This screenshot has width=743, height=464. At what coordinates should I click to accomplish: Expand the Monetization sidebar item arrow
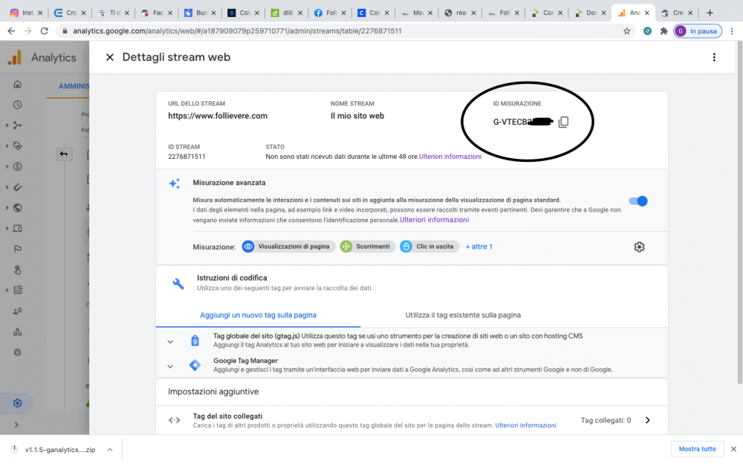pos(7,166)
